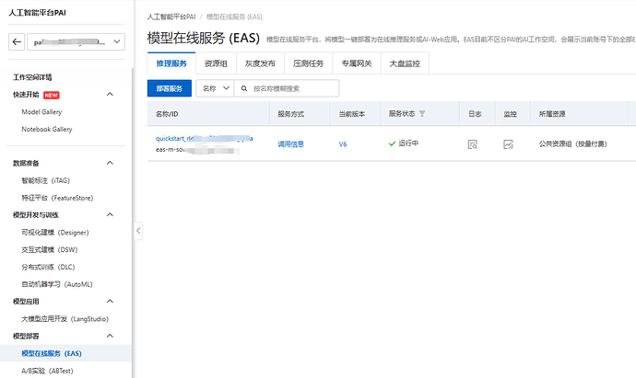Open A/B实验 (ABTest)
Screen dimensions: 636x378
(x=47, y=371)
